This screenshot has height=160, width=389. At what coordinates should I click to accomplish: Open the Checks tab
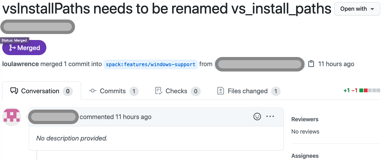[x=178, y=91]
